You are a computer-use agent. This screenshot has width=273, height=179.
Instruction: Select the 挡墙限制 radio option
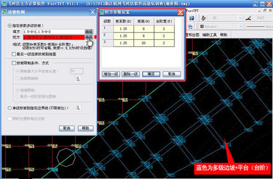click(17, 90)
